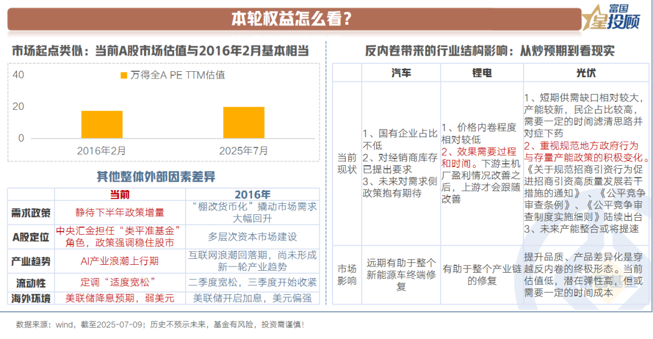Click the cell about 棚改货币化 撬动市场需求
Viewport: 653px width, 339px height.
tap(252, 212)
